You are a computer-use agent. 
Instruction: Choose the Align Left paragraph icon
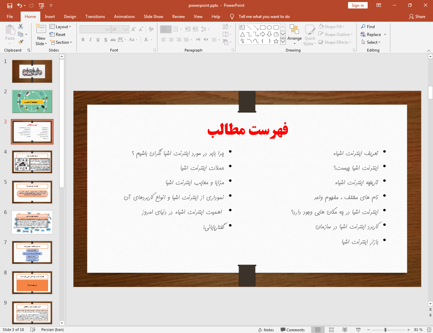[x=164, y=40]
